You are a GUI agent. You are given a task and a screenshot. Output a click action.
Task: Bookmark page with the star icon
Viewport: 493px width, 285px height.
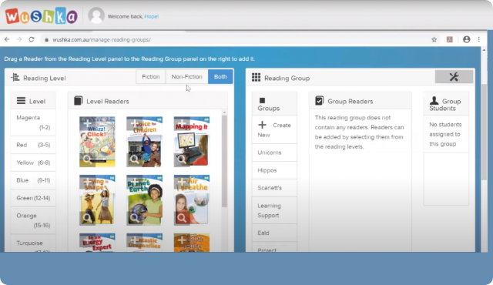tap(434, 39)
